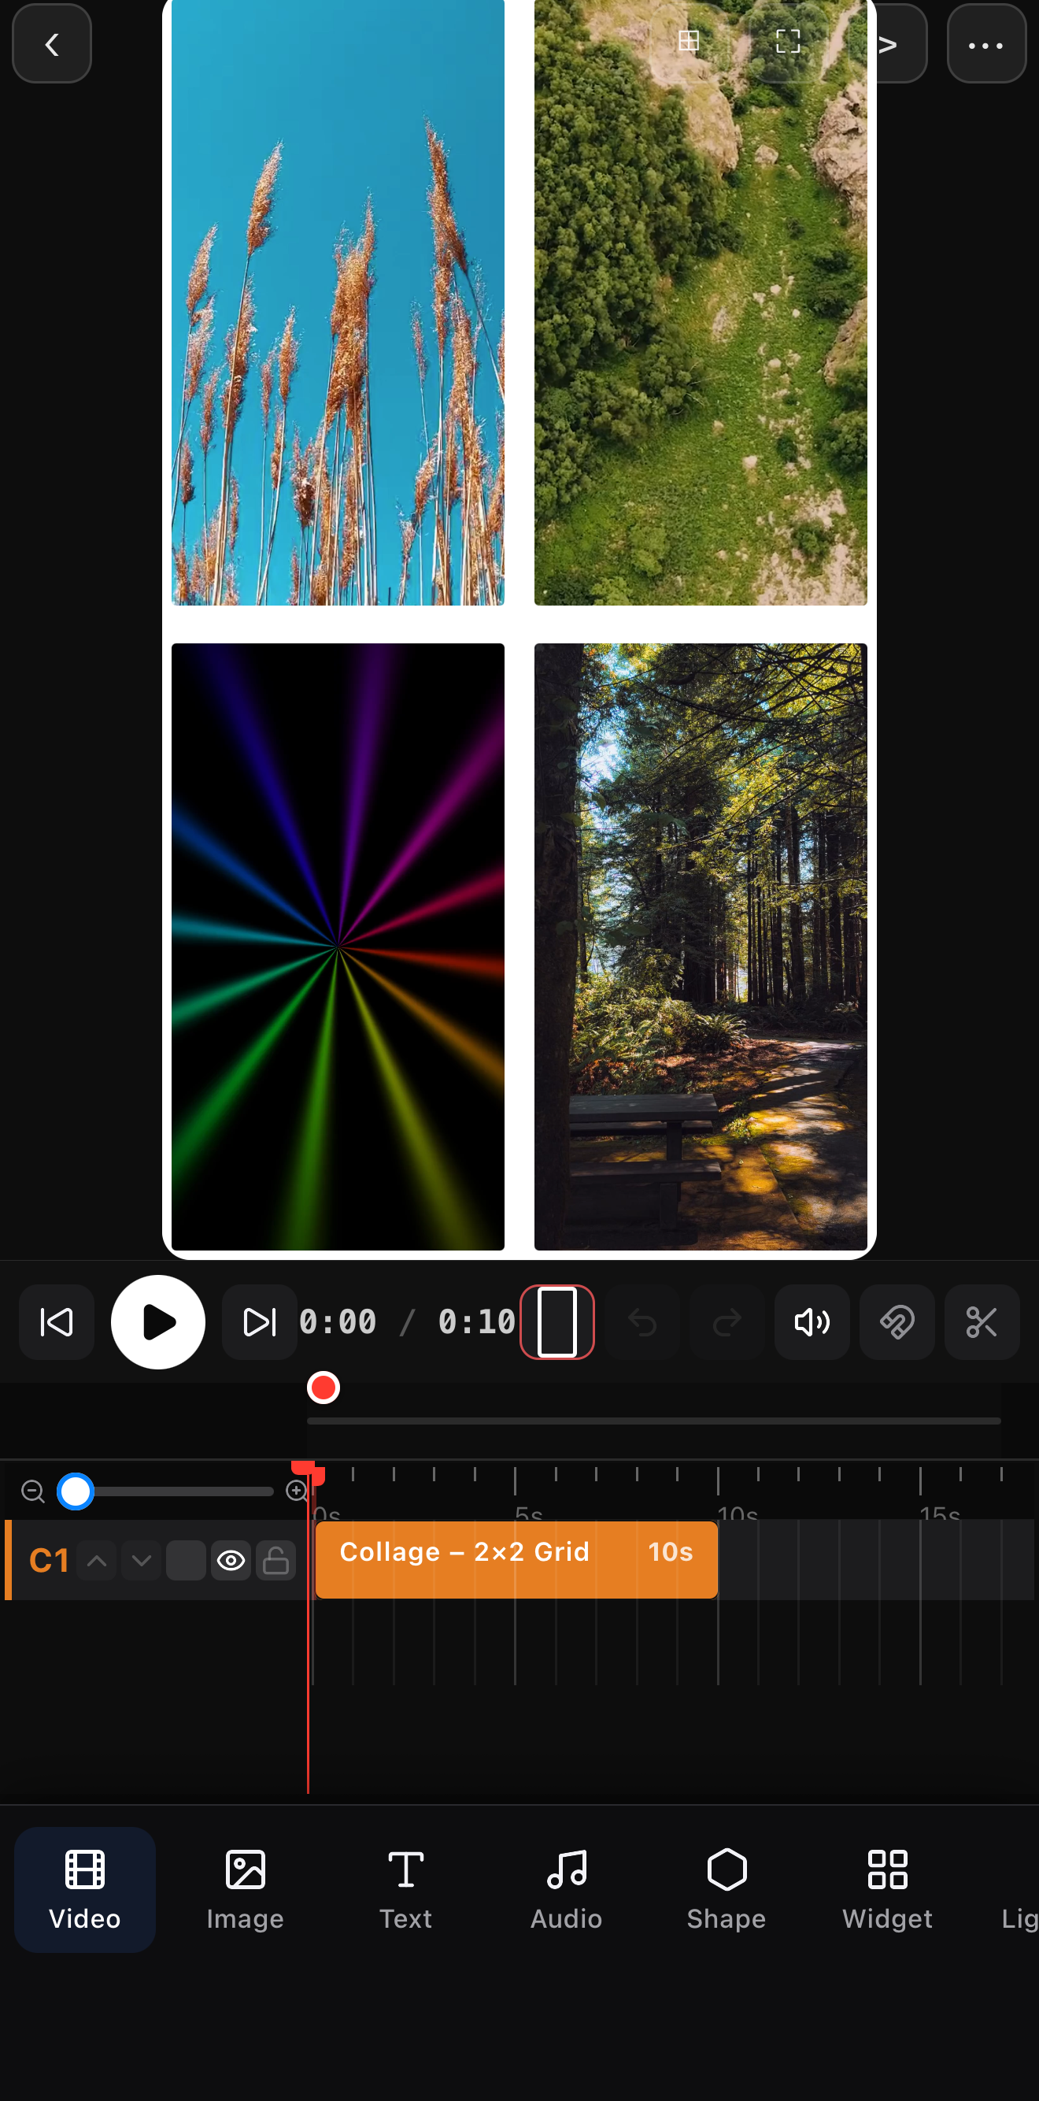Viewport: 1039px width, 2101px height.
Task: Select the scissors split tool
Action: click(982, 1322)
